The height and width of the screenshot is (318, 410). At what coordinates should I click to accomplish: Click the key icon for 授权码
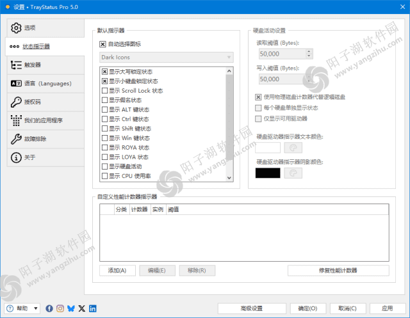click(x=16, y=102)
